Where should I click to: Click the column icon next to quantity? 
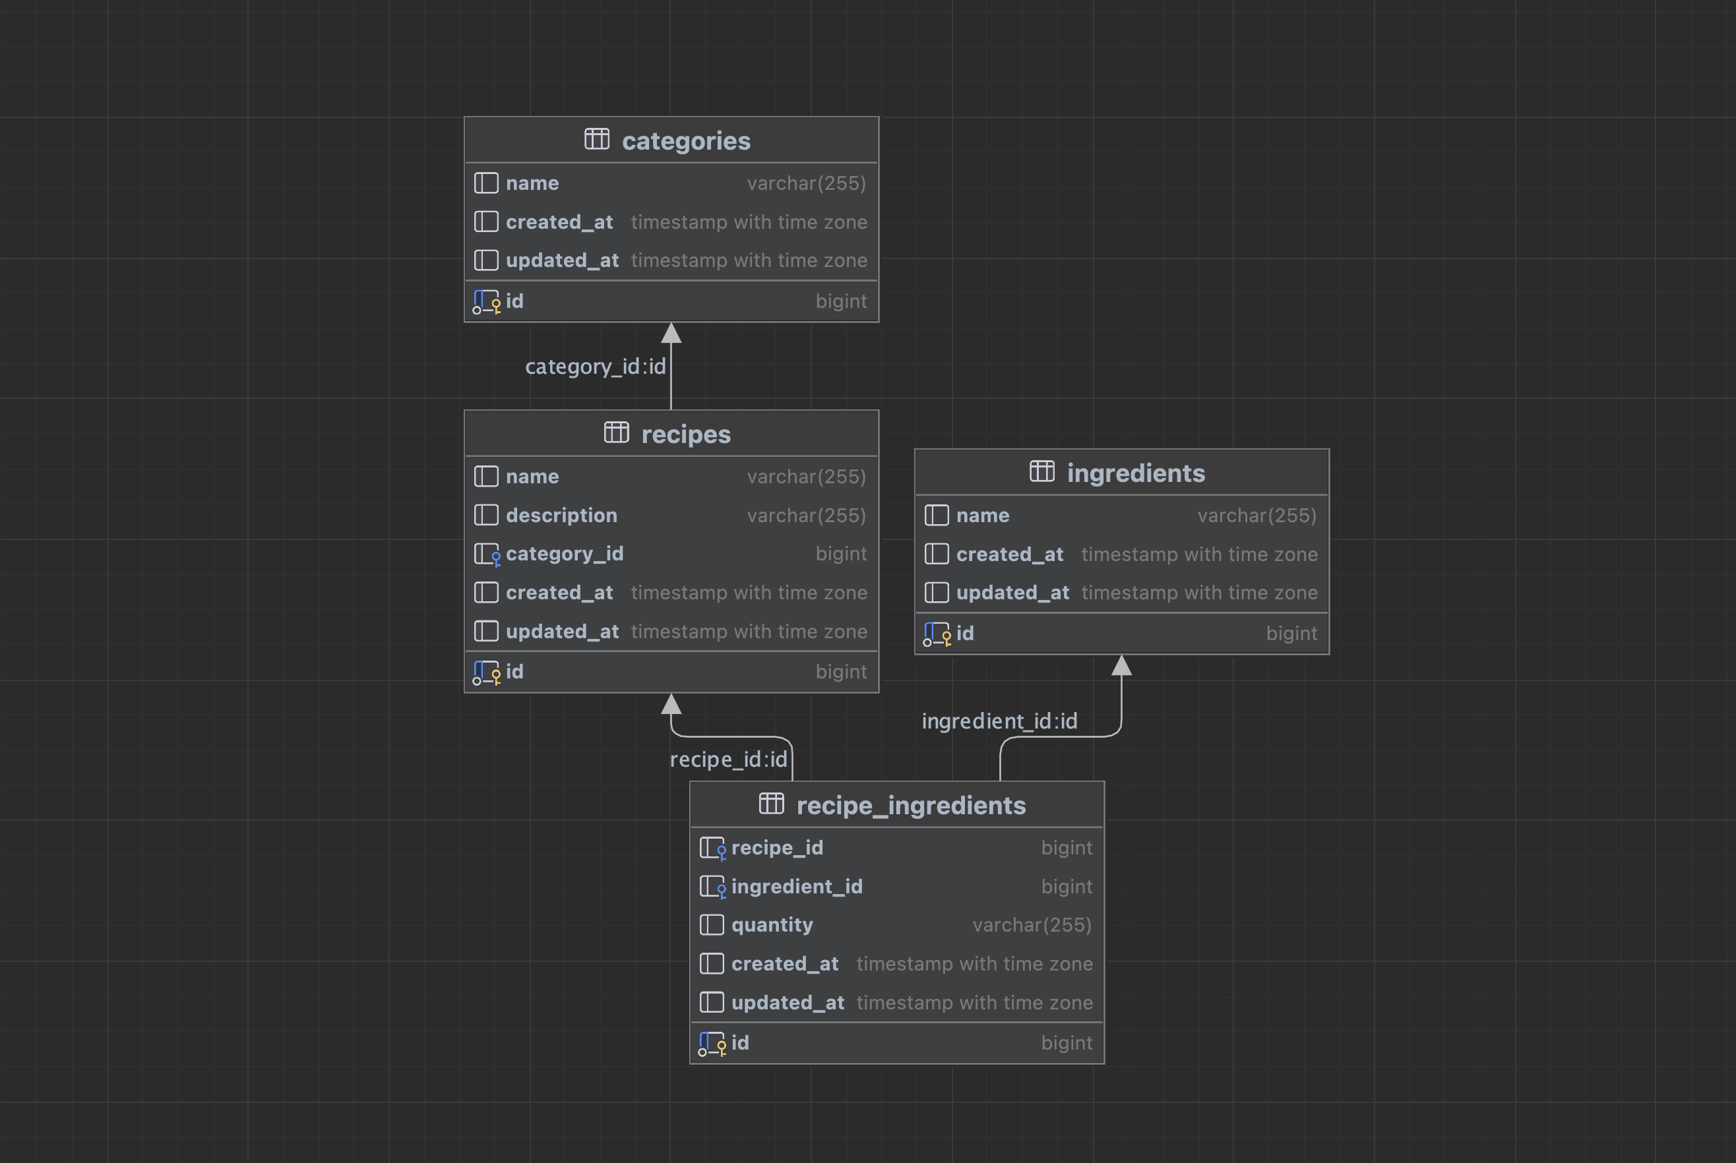tap(712, 925)
